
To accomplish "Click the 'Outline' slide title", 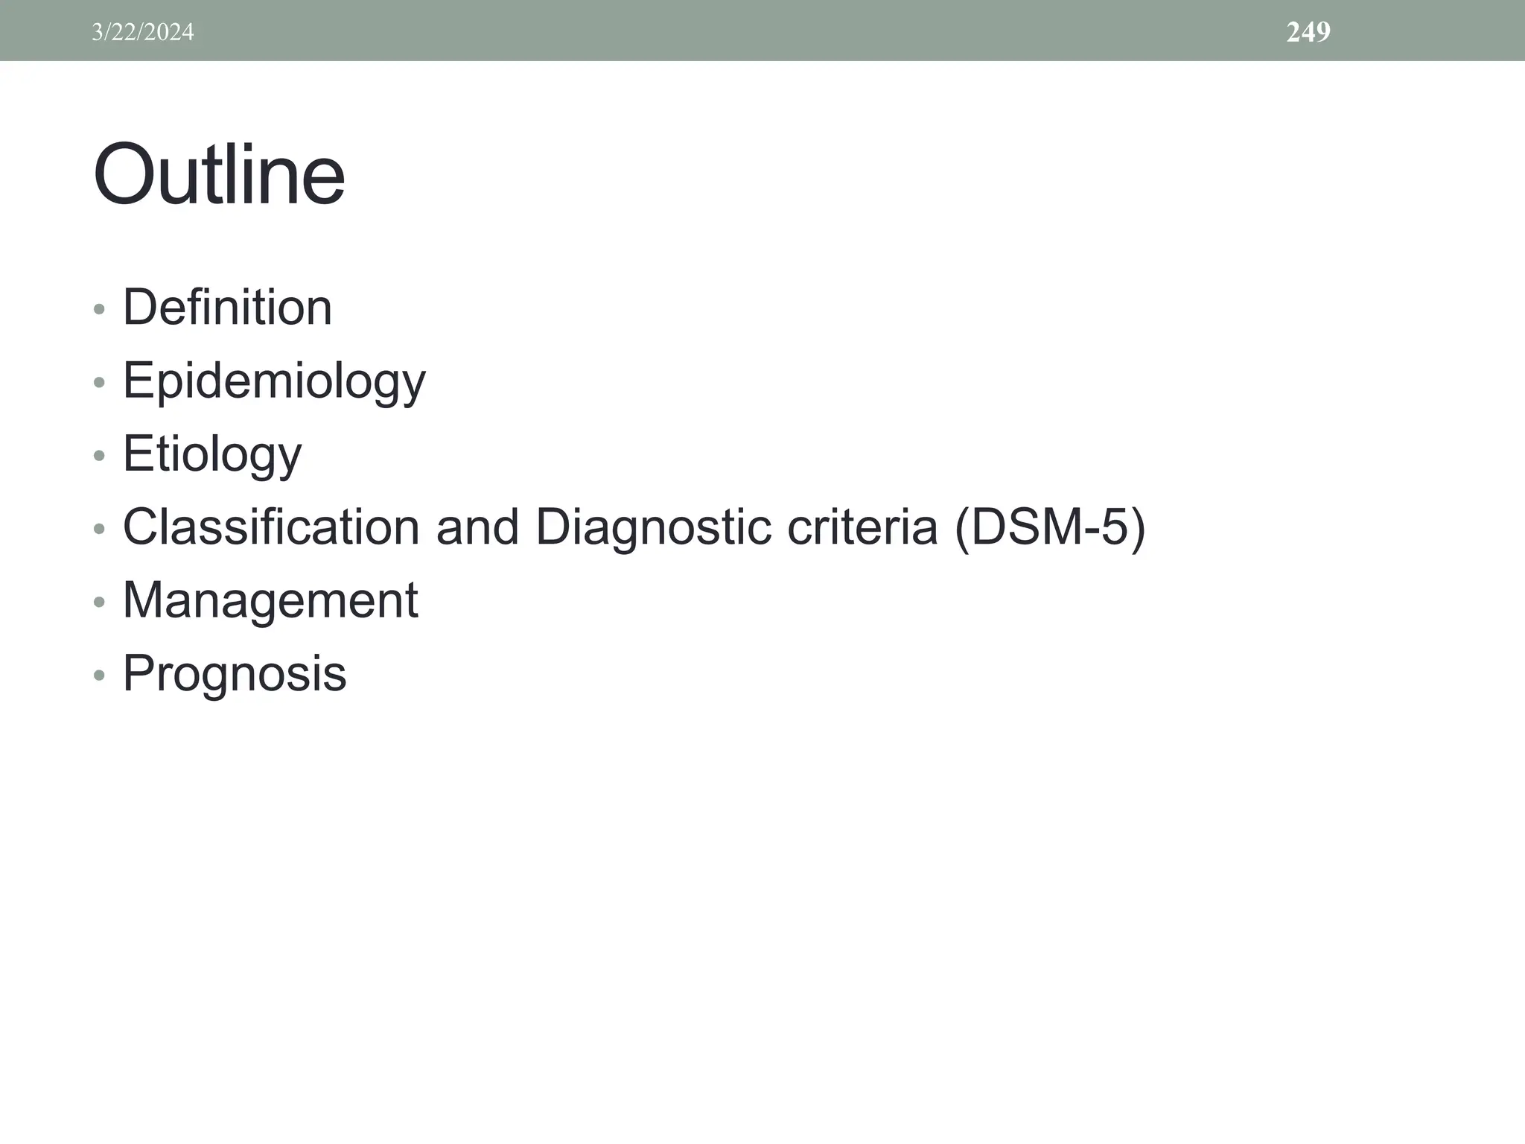I will (219, 175).
